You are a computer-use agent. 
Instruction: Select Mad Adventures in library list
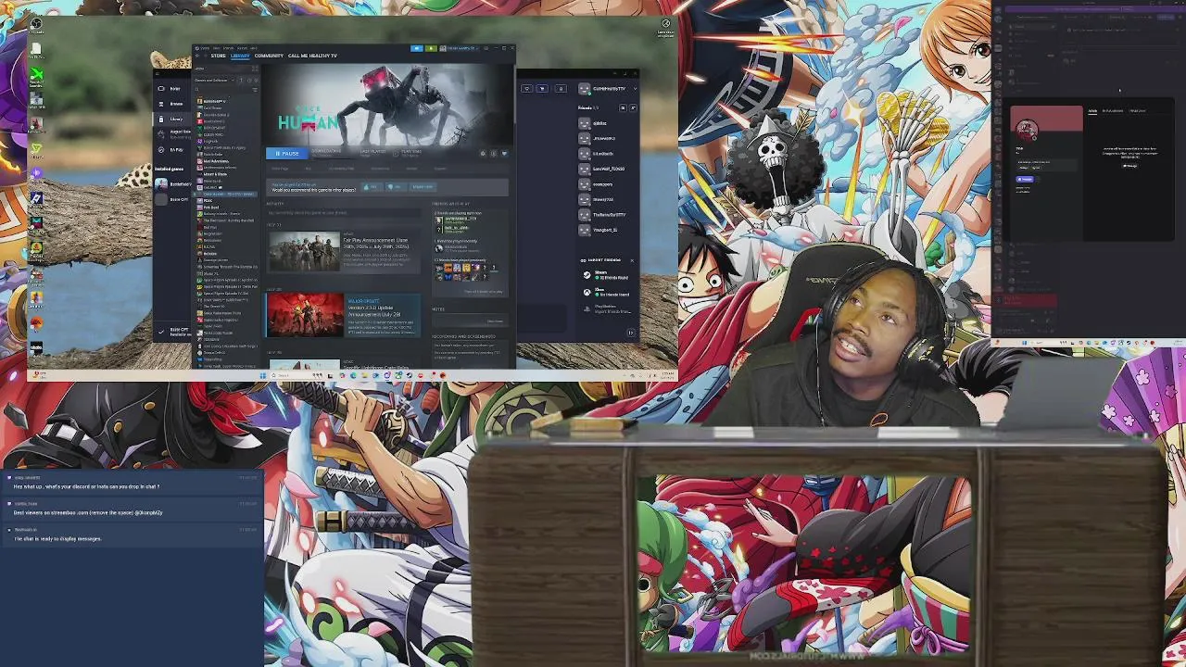pyautogui.click(x=215, y=161)
